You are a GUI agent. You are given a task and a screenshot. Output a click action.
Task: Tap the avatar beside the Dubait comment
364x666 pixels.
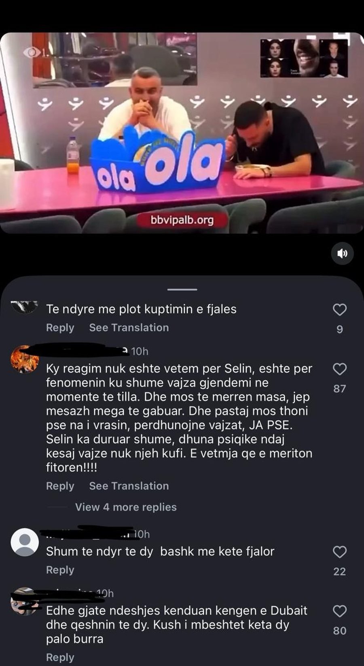pos(25,601)
